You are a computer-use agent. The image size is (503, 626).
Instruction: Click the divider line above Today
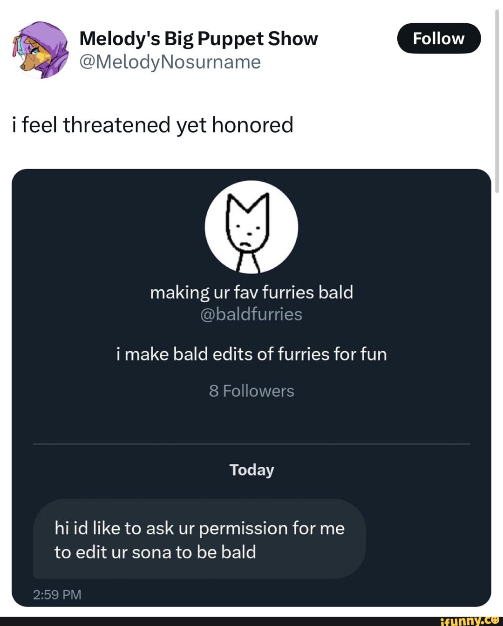251,444
